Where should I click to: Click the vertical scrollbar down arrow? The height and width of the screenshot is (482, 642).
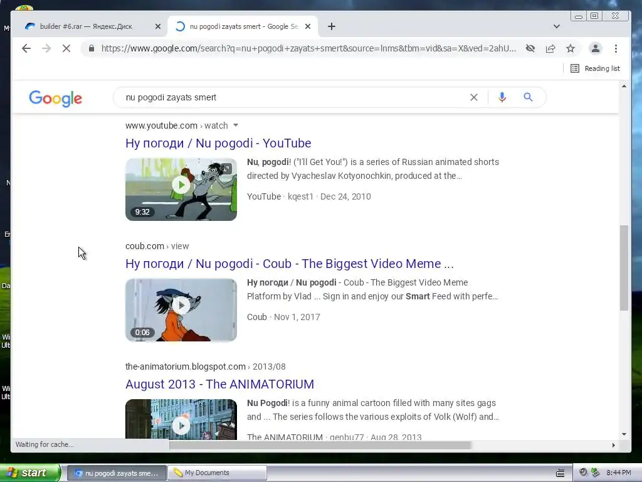[x=624, y=434]
